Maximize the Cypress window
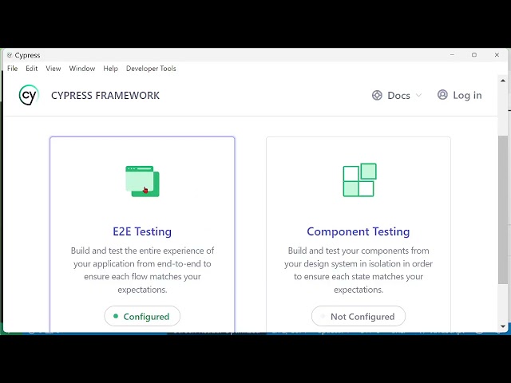Screen dimensions: 511x383 [474, 55]
